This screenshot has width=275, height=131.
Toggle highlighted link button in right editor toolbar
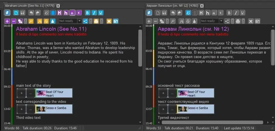188,13
